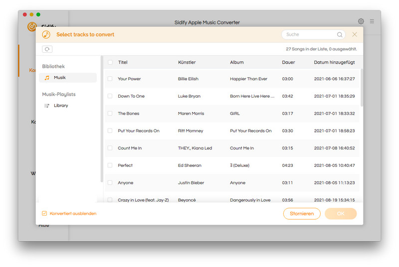The height and width of the screenshot is (267, 399).
Task: Confirm selection with the OK button
Action: 341,214
